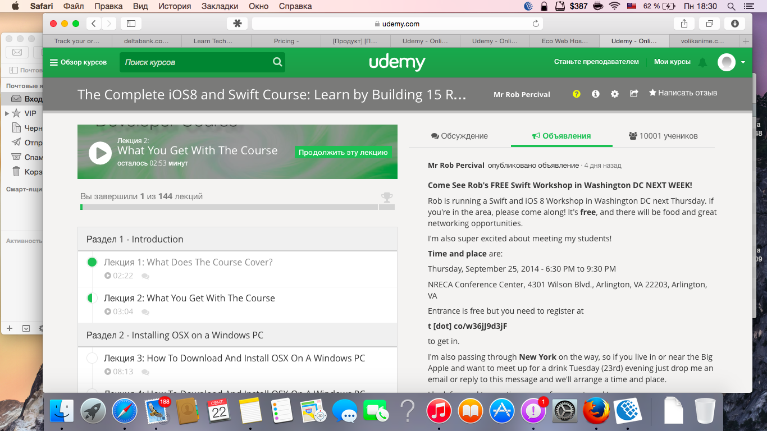Open the user avatar dropdown arrow
Viewport: 767px width, 431px height.
click(743, 62)
